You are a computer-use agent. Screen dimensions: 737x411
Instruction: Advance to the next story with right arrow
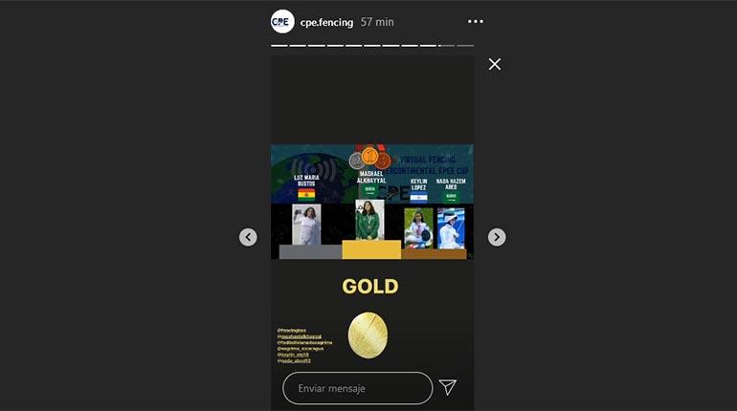click(497, 237)
